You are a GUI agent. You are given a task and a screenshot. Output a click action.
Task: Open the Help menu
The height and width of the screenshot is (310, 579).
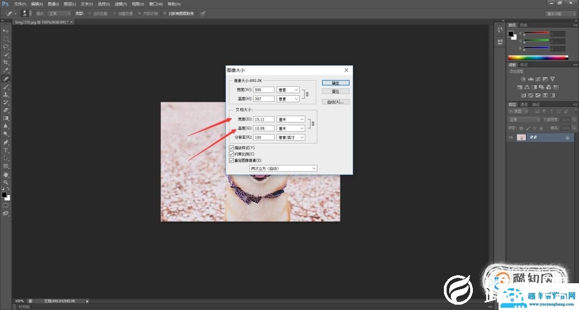point(174,4)
